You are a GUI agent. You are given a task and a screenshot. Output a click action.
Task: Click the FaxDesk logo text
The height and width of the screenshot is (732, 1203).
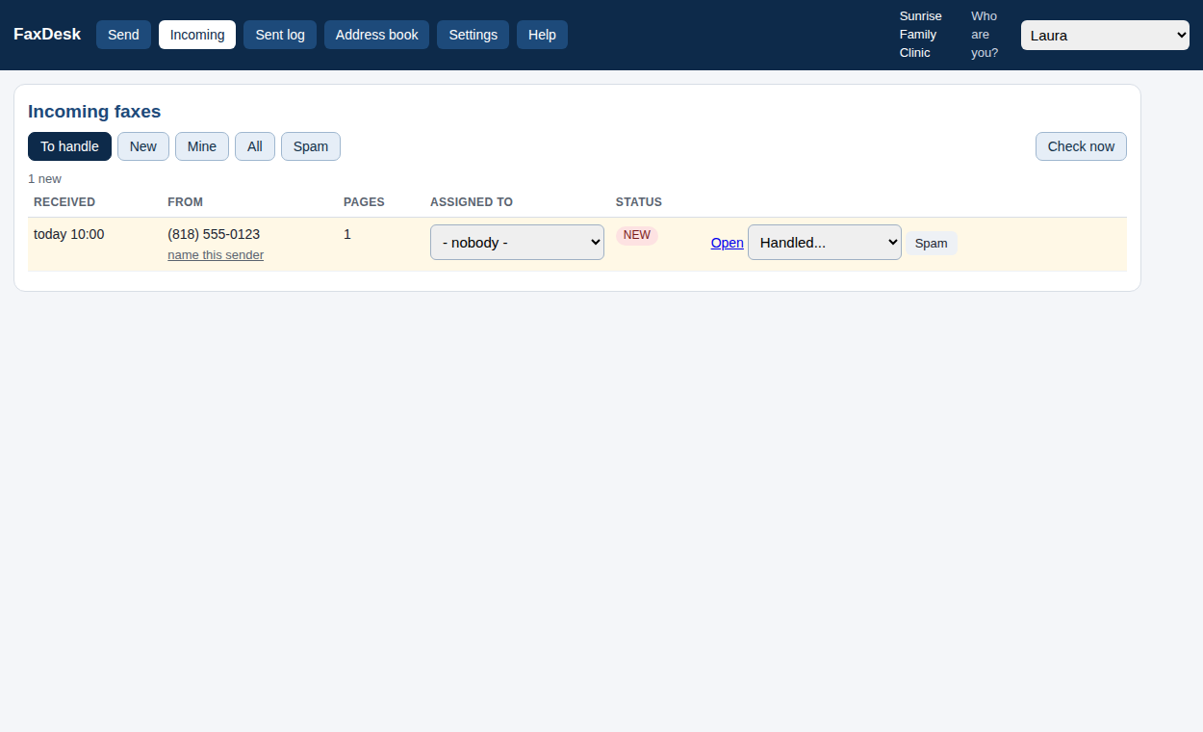pos(47,35)
